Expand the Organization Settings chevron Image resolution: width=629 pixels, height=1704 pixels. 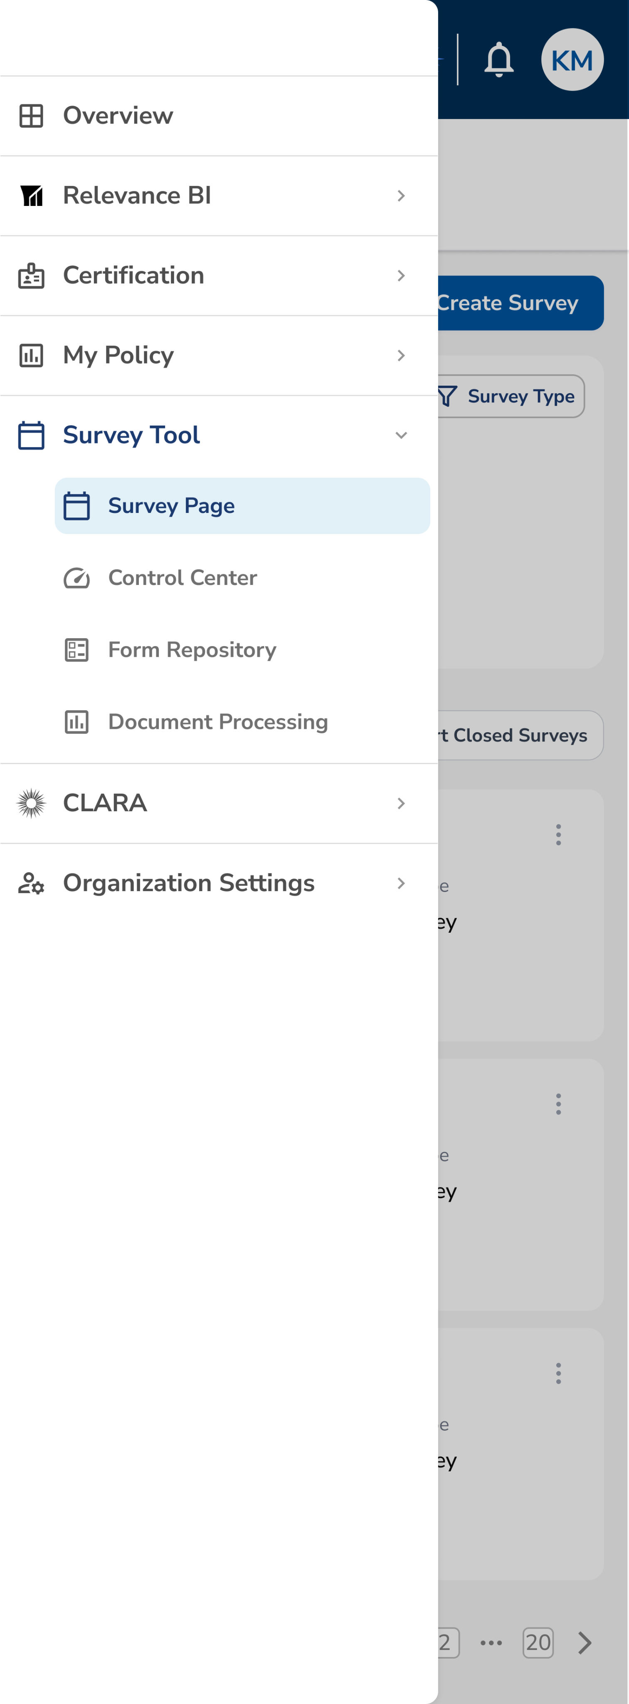(401, 883)
